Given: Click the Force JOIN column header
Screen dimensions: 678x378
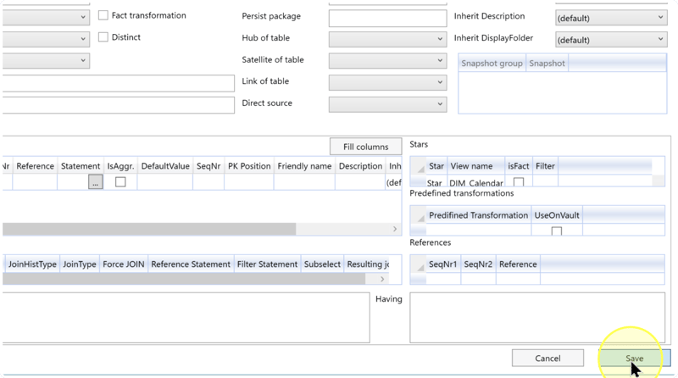Looking at the screenshot, I should tap(124, 264).
